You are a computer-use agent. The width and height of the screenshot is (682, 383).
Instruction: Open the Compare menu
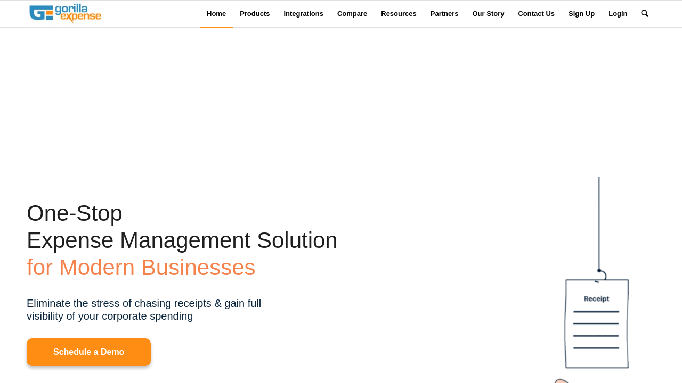[x=352, y=14]
